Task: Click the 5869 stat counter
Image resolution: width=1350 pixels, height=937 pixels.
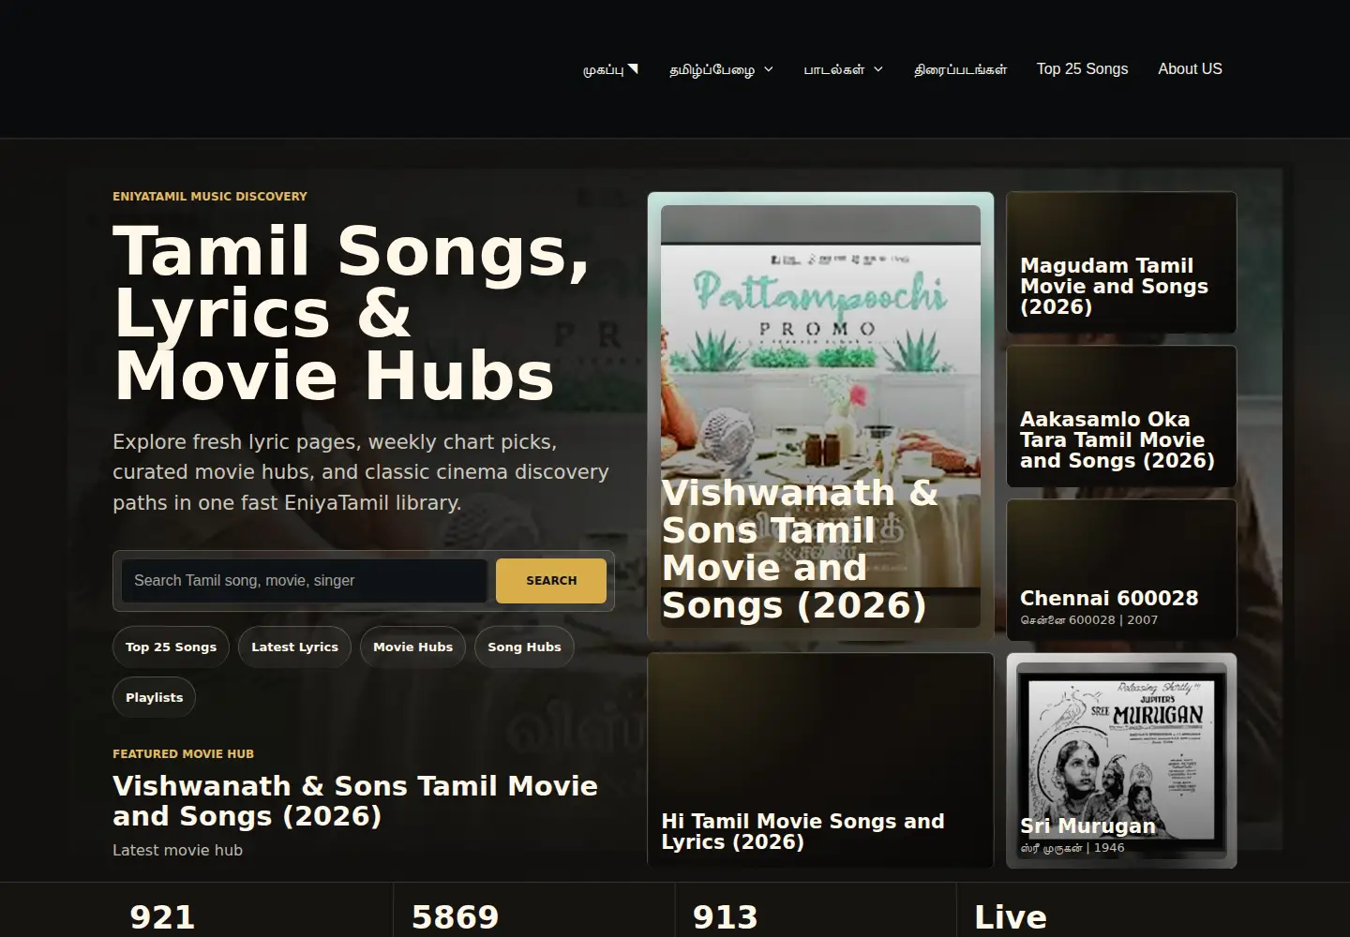Action: pos(455,916)
